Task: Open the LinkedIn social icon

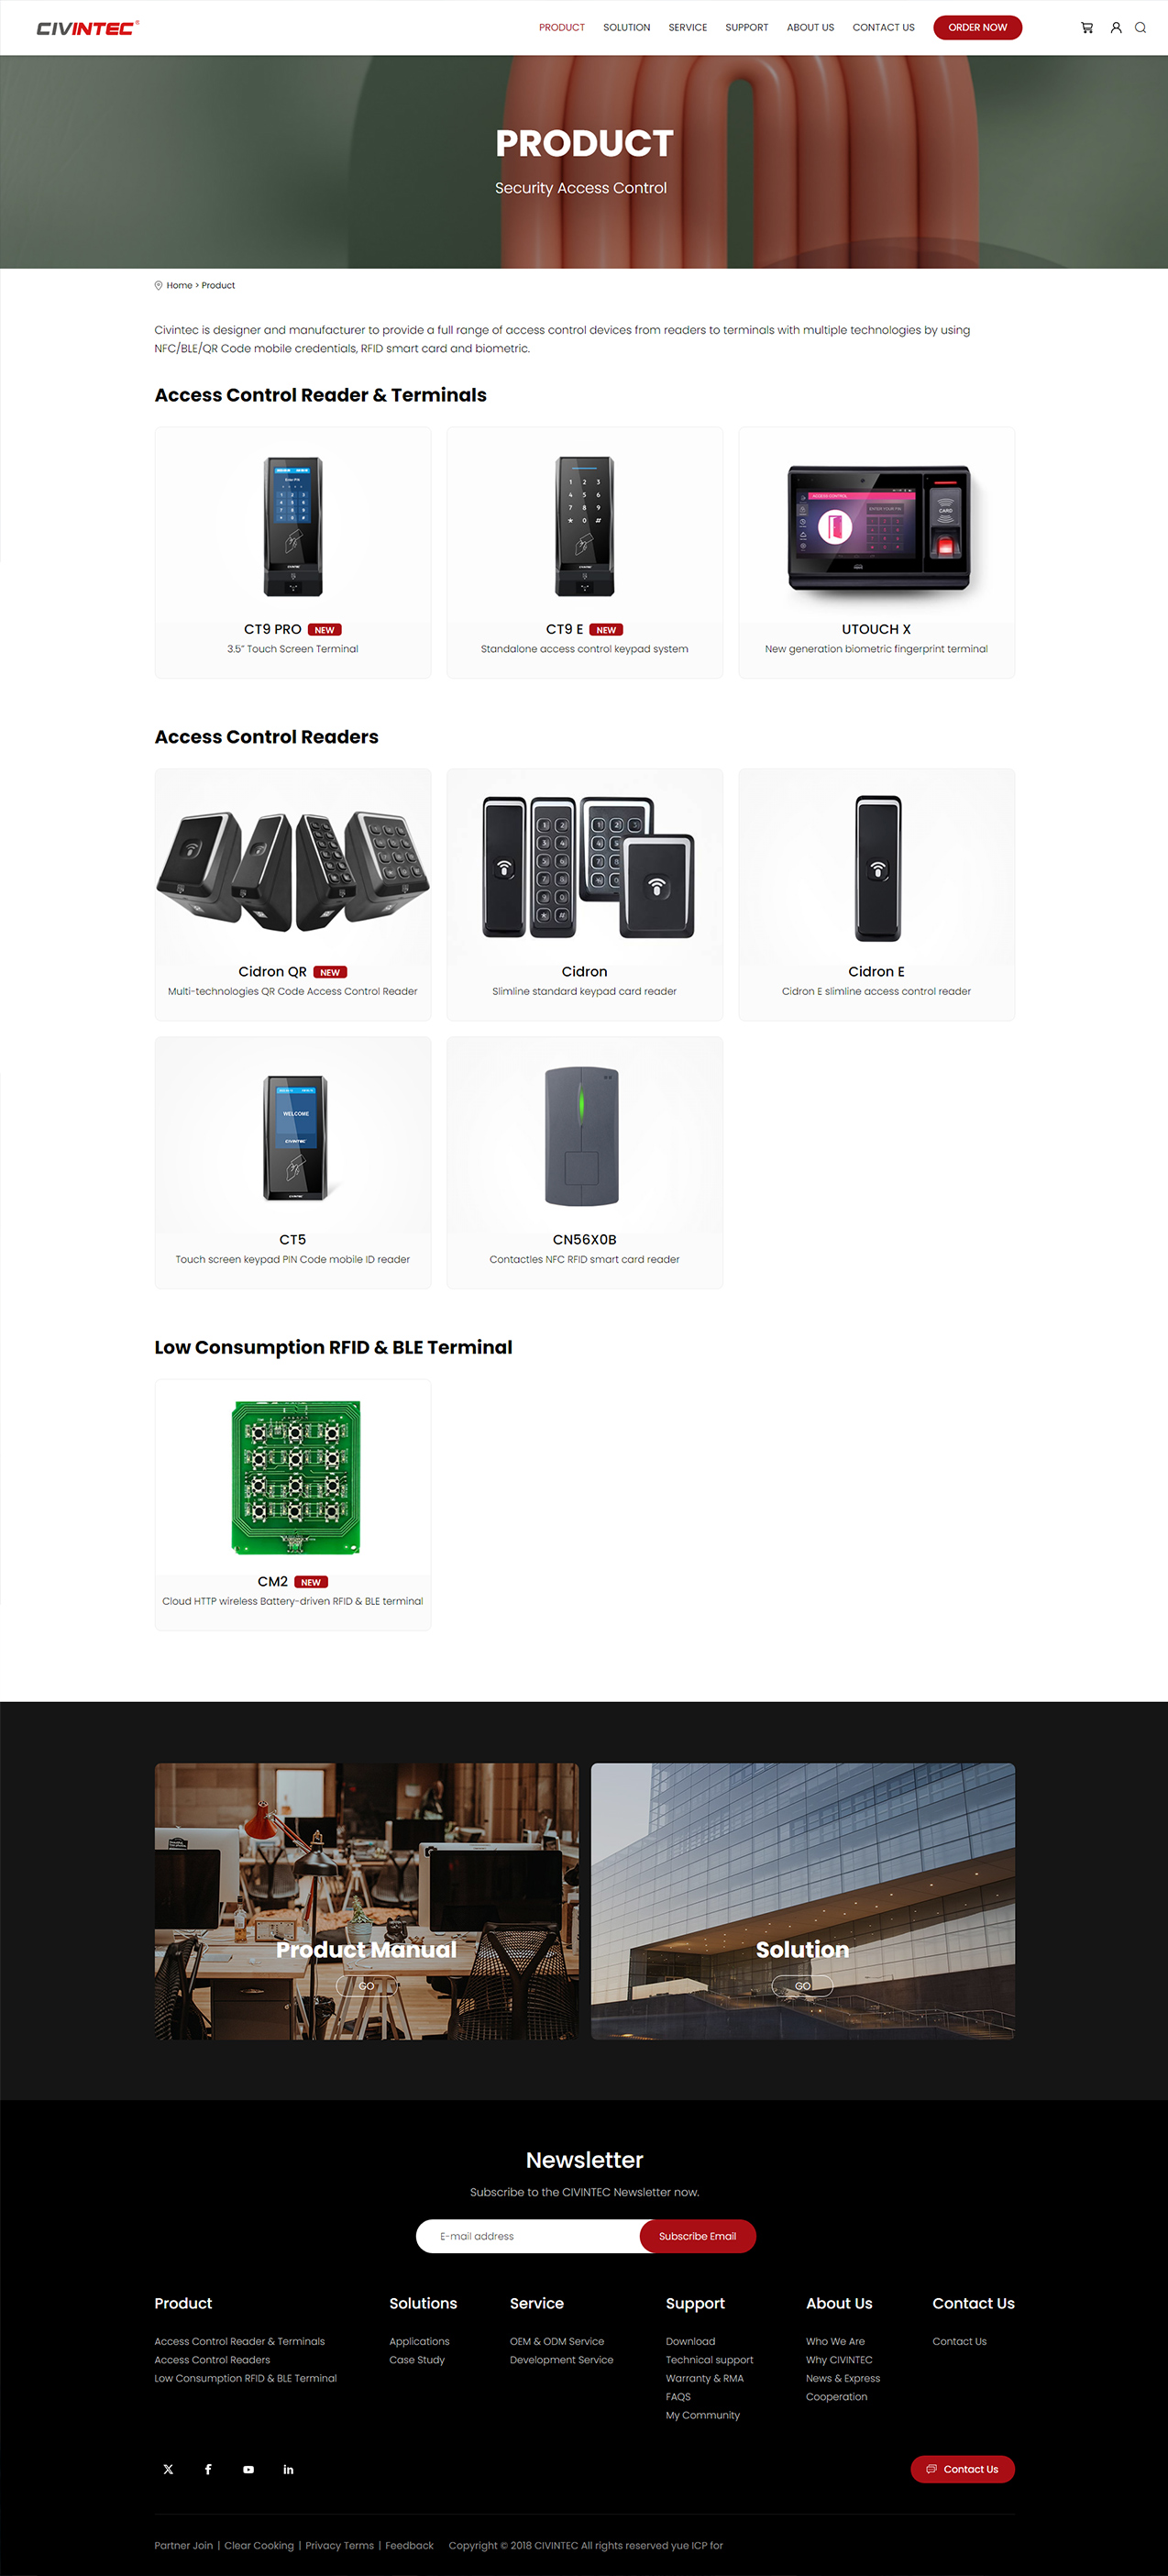Action: pyautogui.click(x=288, y=2469)
